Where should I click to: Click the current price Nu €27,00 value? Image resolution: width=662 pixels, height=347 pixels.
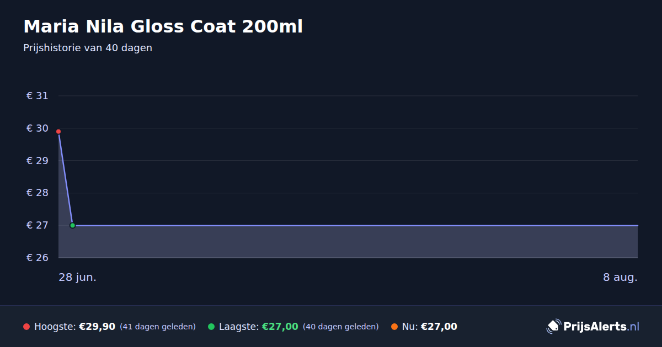tap(439, 327)
